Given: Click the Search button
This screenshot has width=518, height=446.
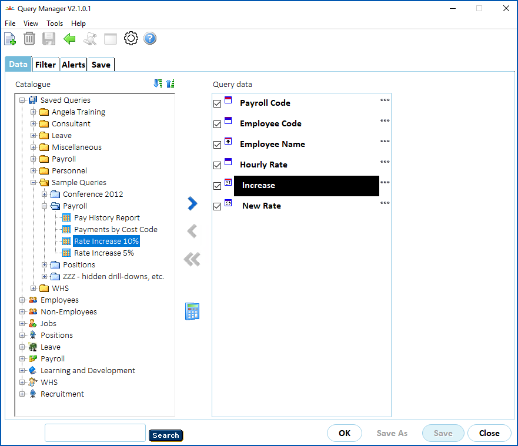Looking at the screenshot, I should (166, 435).
